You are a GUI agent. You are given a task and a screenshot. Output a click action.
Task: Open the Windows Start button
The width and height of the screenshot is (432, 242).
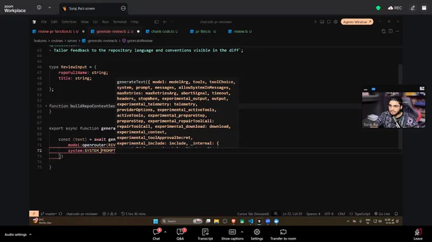(x=156, y=221)
